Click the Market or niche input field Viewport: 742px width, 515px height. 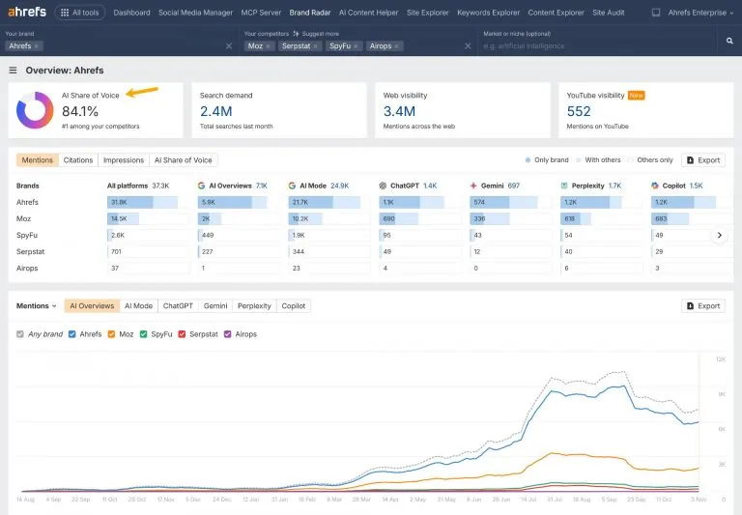click(x=599, y=46)
